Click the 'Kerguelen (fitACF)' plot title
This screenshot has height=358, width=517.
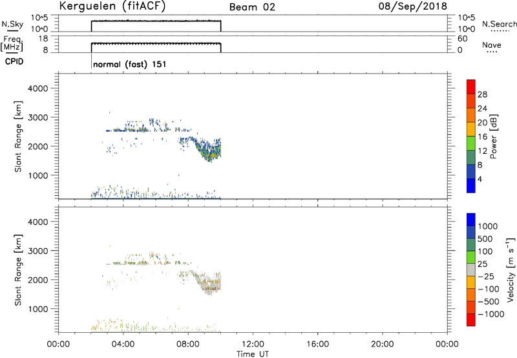(112, 6)
